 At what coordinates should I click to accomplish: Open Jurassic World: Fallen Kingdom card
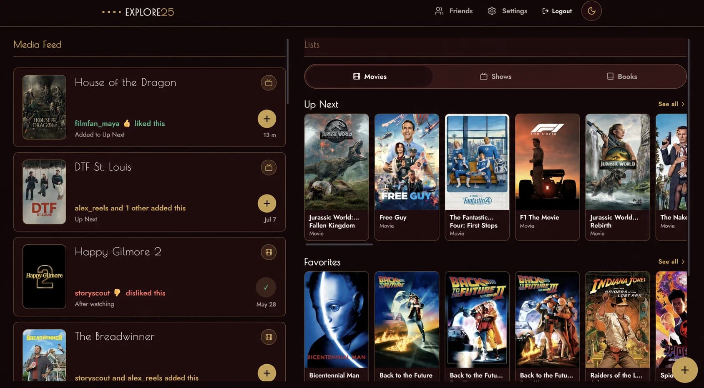pyautogui.click(x=337, y=177)
